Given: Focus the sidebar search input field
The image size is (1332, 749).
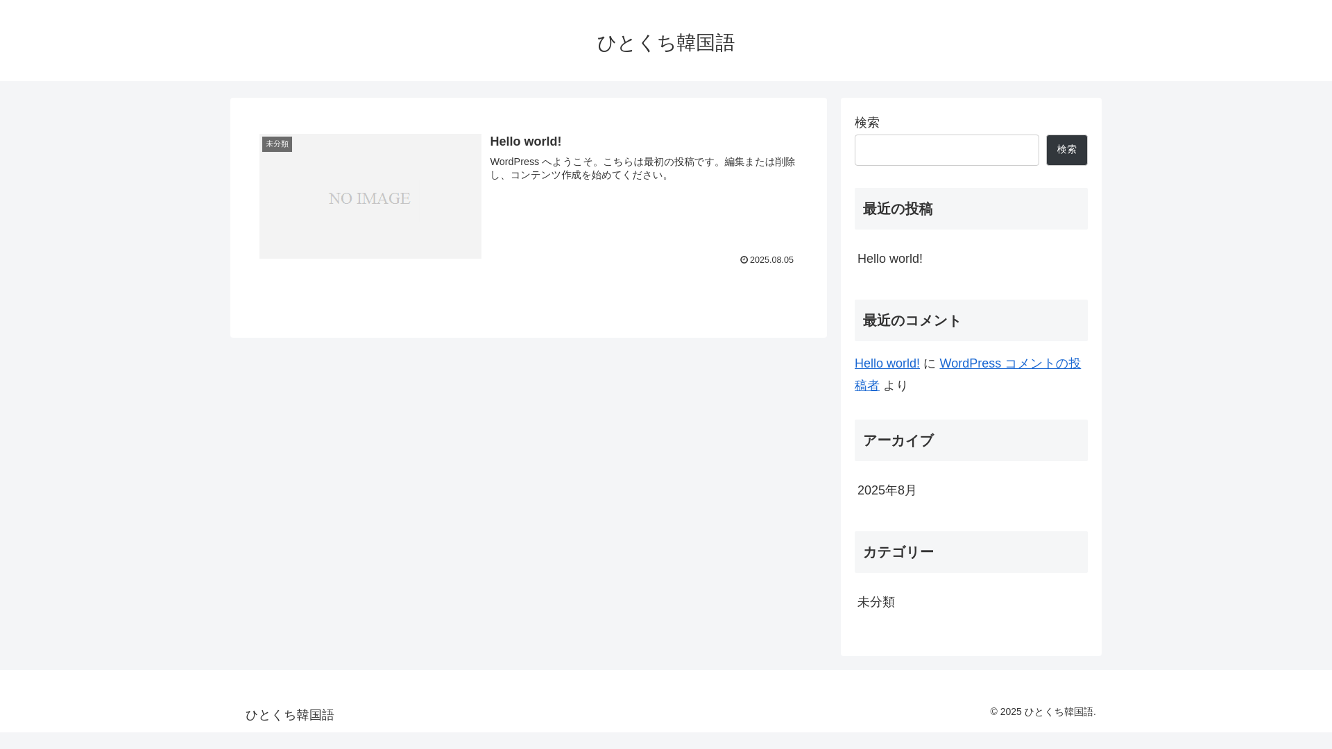Looking at the screenshot, I should (946, 150).
